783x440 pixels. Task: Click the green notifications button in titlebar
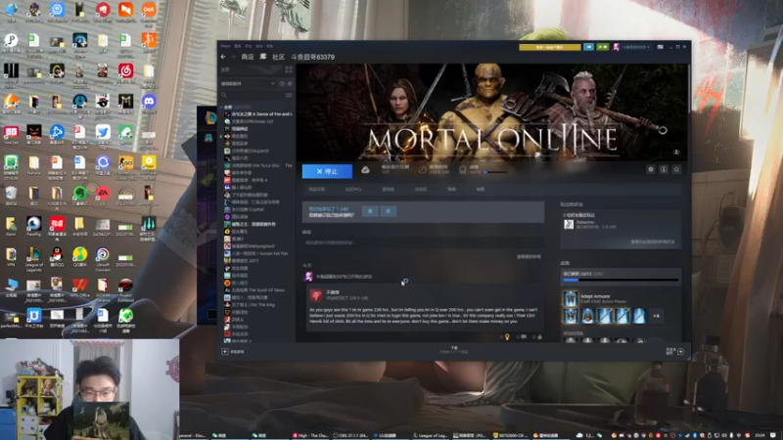[x=603, y=47]
